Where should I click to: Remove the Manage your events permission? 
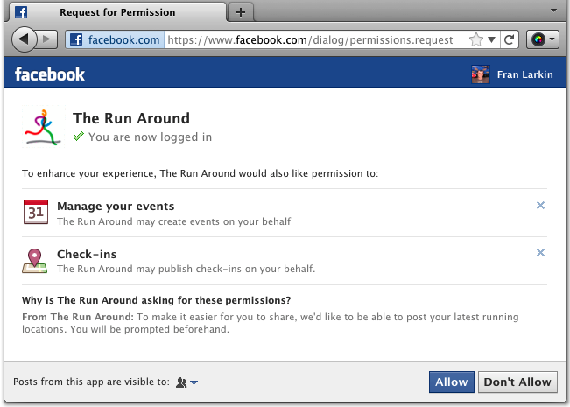pos(540,206)
